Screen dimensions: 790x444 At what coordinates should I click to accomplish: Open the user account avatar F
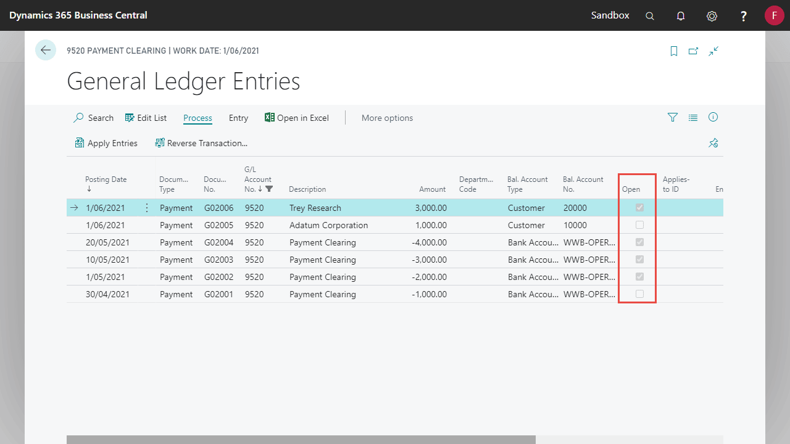point(774,15)
